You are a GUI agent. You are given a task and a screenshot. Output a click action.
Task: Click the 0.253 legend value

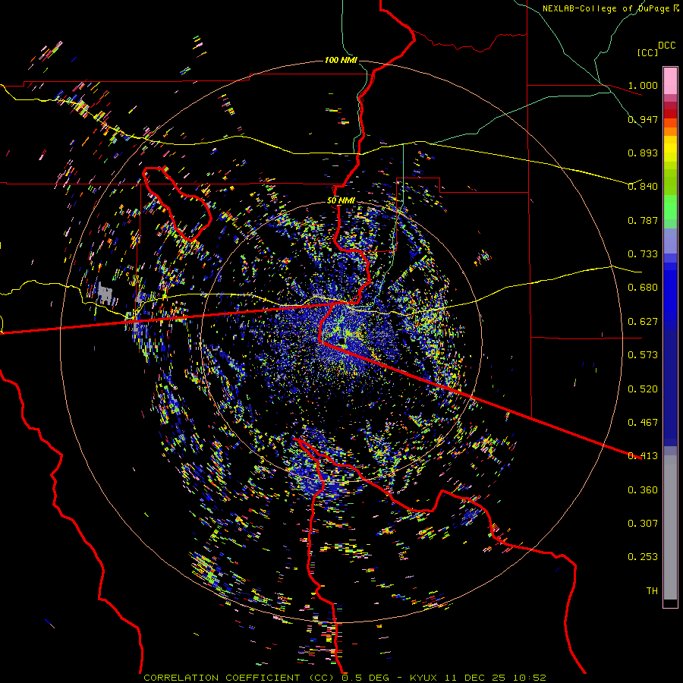pos(643,557)
